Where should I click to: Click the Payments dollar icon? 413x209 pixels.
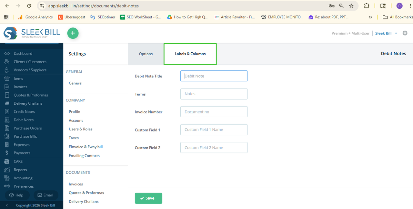[x=7, y=153]
